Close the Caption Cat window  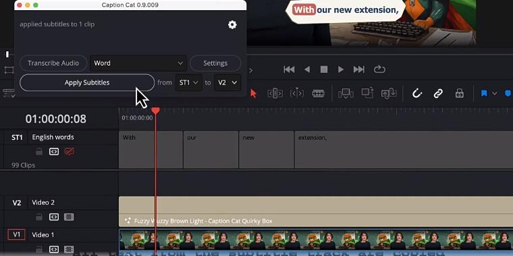click(x=19, y=5)
